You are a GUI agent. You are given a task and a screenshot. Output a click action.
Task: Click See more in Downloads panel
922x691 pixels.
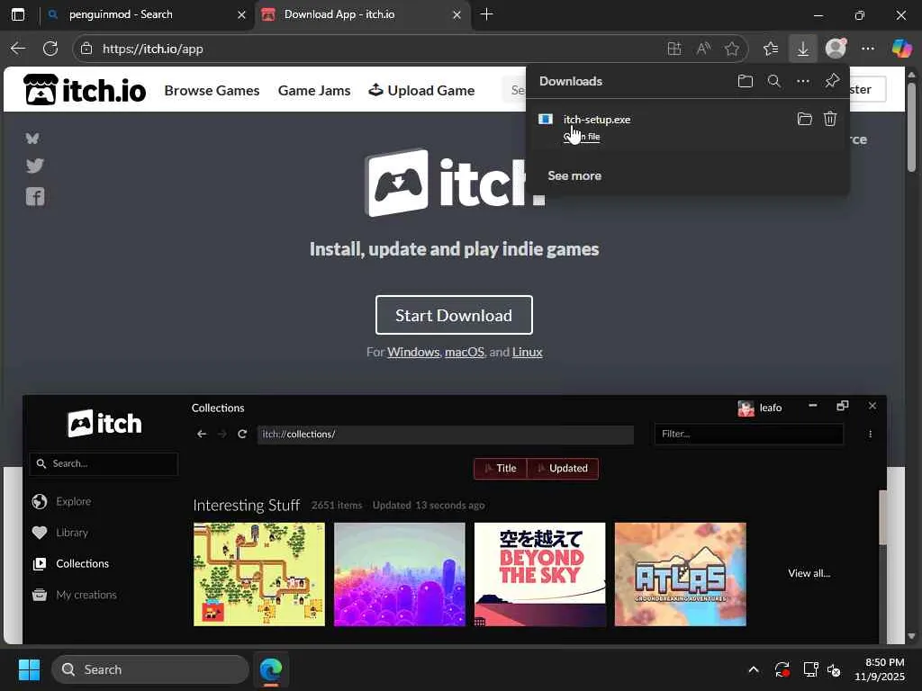tap(574, 175)
